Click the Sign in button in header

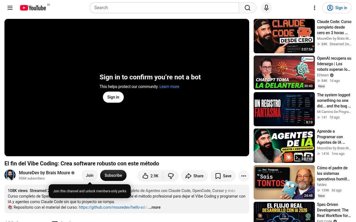click(337, 8)
